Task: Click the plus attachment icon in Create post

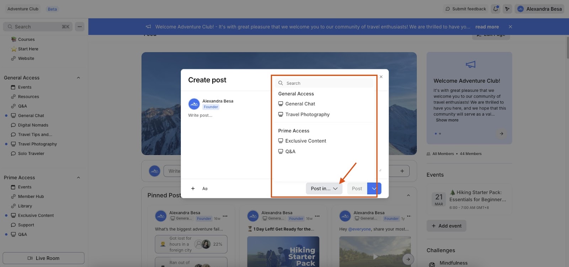Action: [193, 189]
